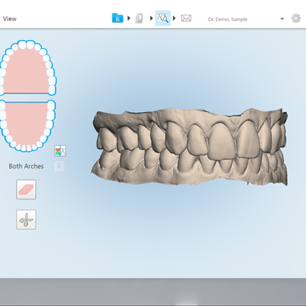Image resolution: width=306 pixels, height=306 pixels.
Task: Click the Both Arches label
Action: (x=26, y=166)
